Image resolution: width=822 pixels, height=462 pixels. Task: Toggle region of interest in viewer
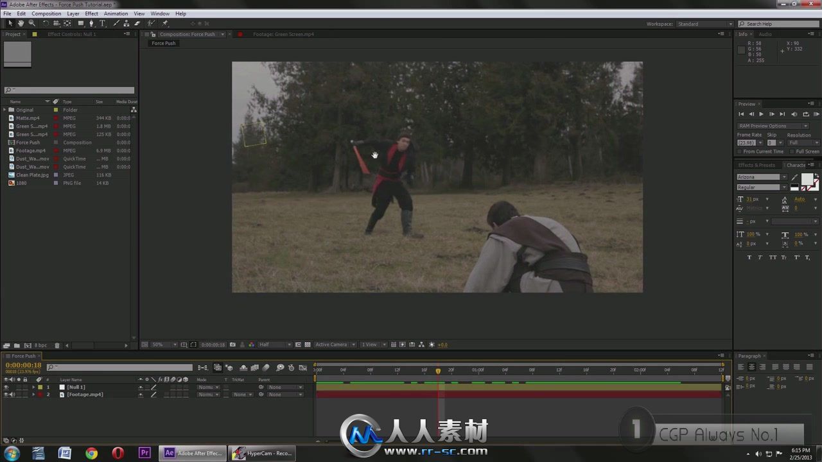299,345
